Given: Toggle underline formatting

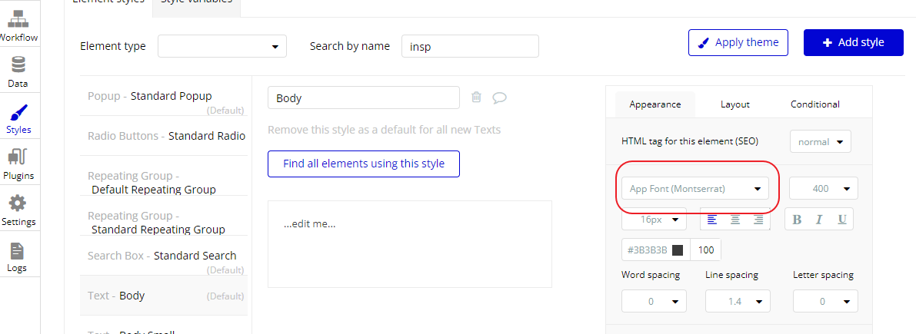Looking at the screenshot, I should (842, 220).
